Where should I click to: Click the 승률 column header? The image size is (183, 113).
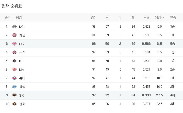[x=146, y=18]
